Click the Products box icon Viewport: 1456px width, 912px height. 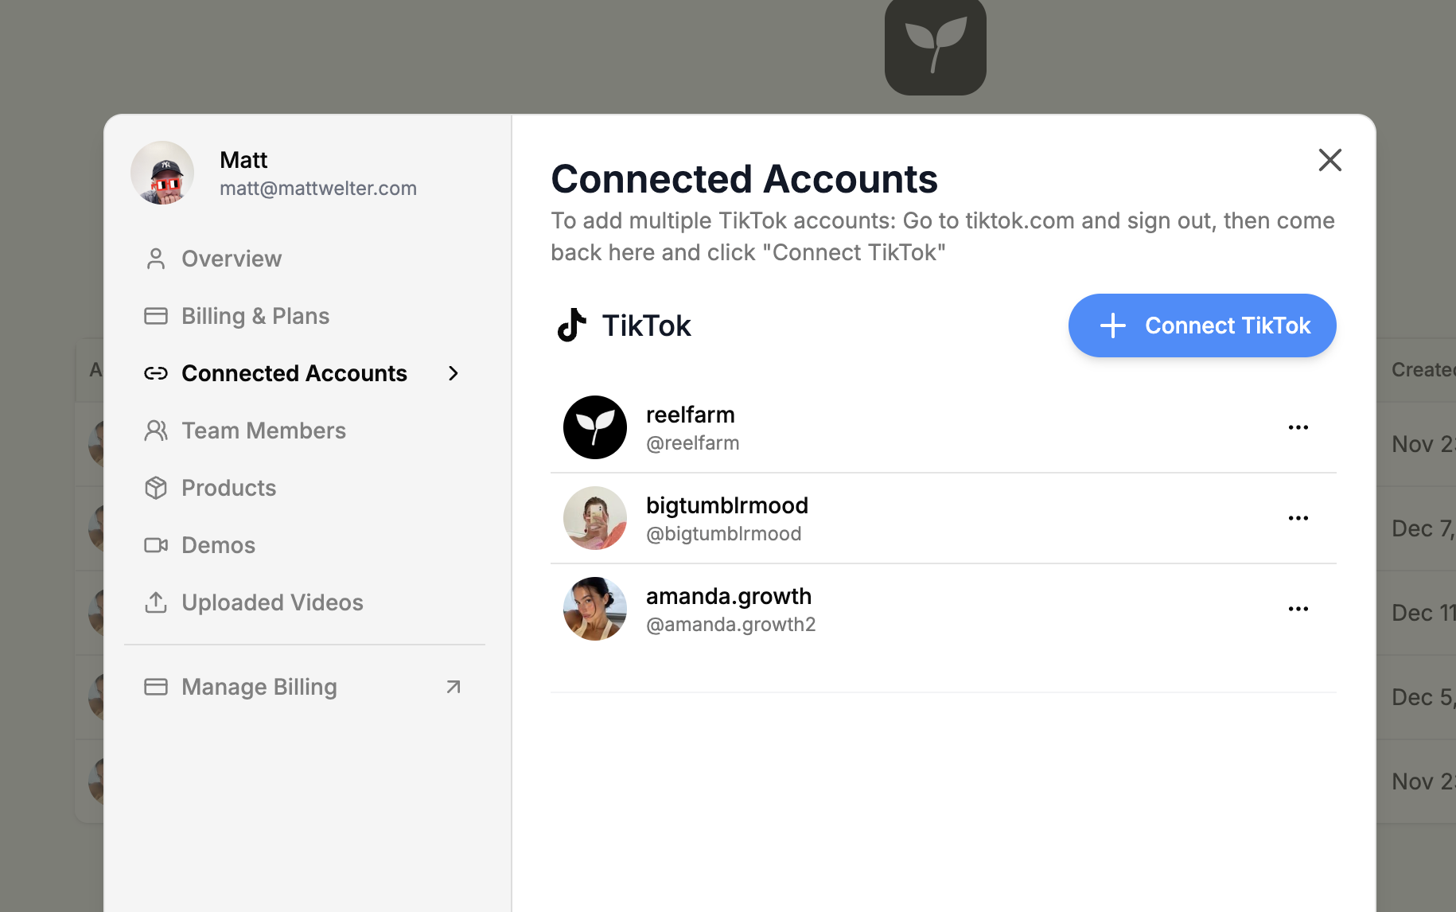click(x=156, y=488)
